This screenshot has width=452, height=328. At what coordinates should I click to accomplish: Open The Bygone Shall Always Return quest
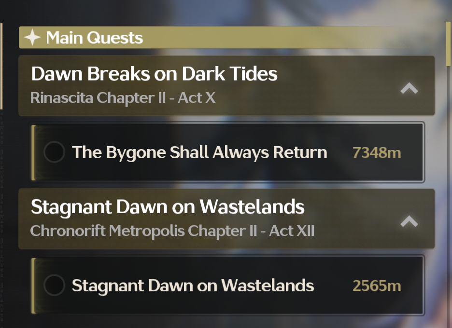tap(199, 152)
